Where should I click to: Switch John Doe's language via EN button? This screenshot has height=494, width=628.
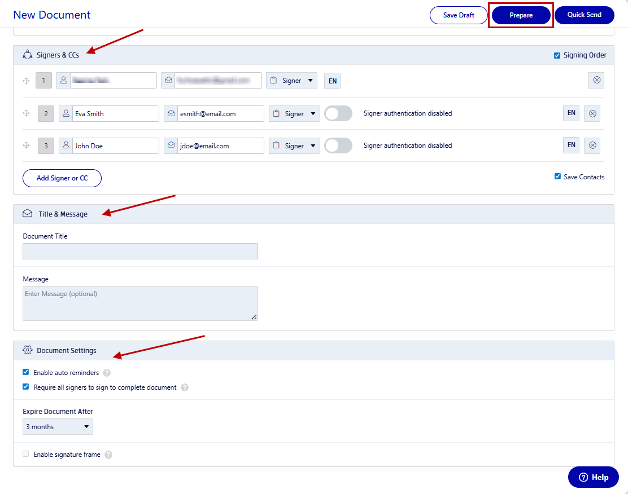point(571,145)
